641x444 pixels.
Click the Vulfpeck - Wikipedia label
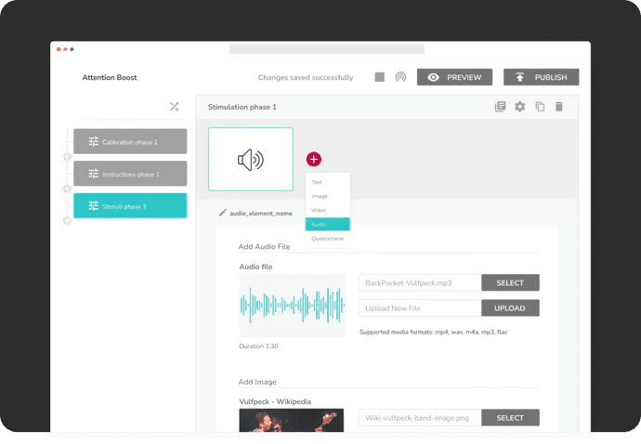275,401
